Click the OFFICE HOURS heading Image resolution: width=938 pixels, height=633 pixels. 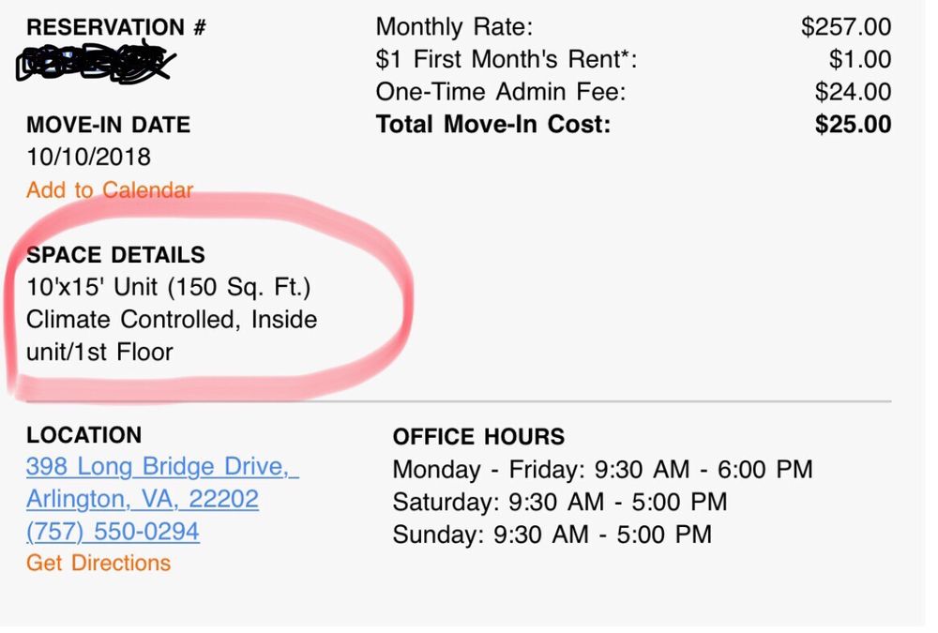[478, 437]
